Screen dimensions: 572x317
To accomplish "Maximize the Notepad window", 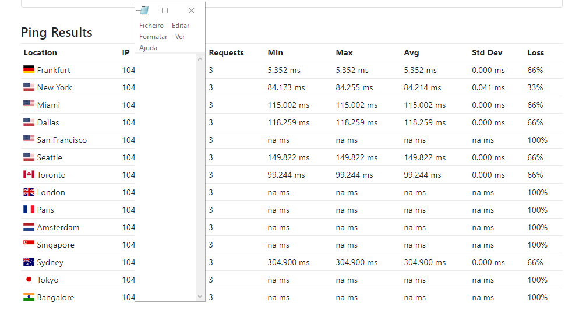I will [x=165, y=10].
